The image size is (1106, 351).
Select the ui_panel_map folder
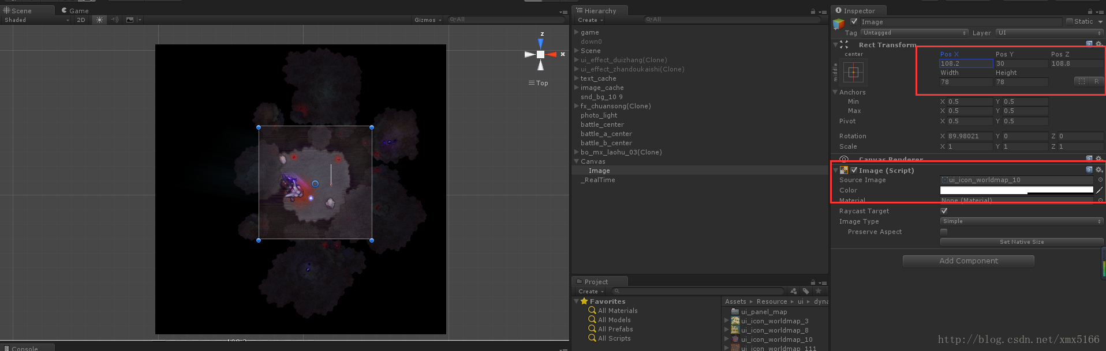coord(764,312)
